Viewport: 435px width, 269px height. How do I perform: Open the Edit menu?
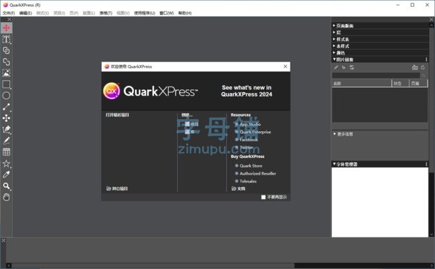25,13
